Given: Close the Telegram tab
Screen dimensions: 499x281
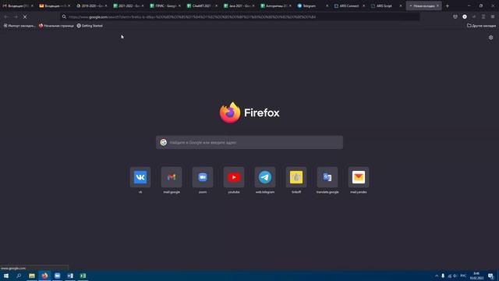Looking at the screenshot, I should [x=327, y=5].
